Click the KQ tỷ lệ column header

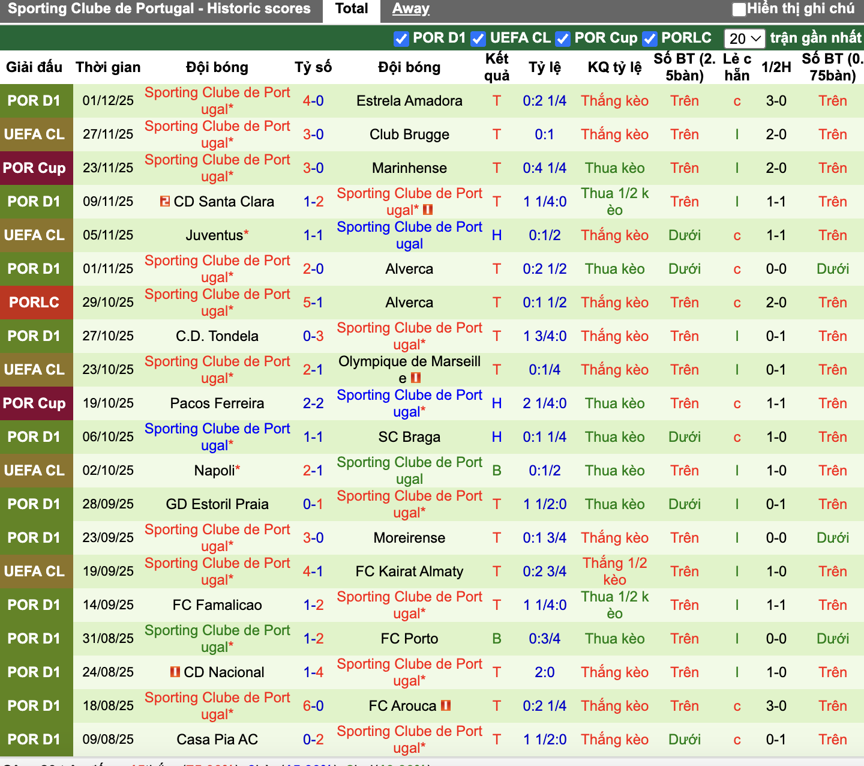coord(615,67)
